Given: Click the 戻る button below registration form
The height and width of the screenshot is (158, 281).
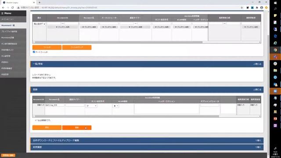Looking at the screenshot, I should (x=47, y=128).
